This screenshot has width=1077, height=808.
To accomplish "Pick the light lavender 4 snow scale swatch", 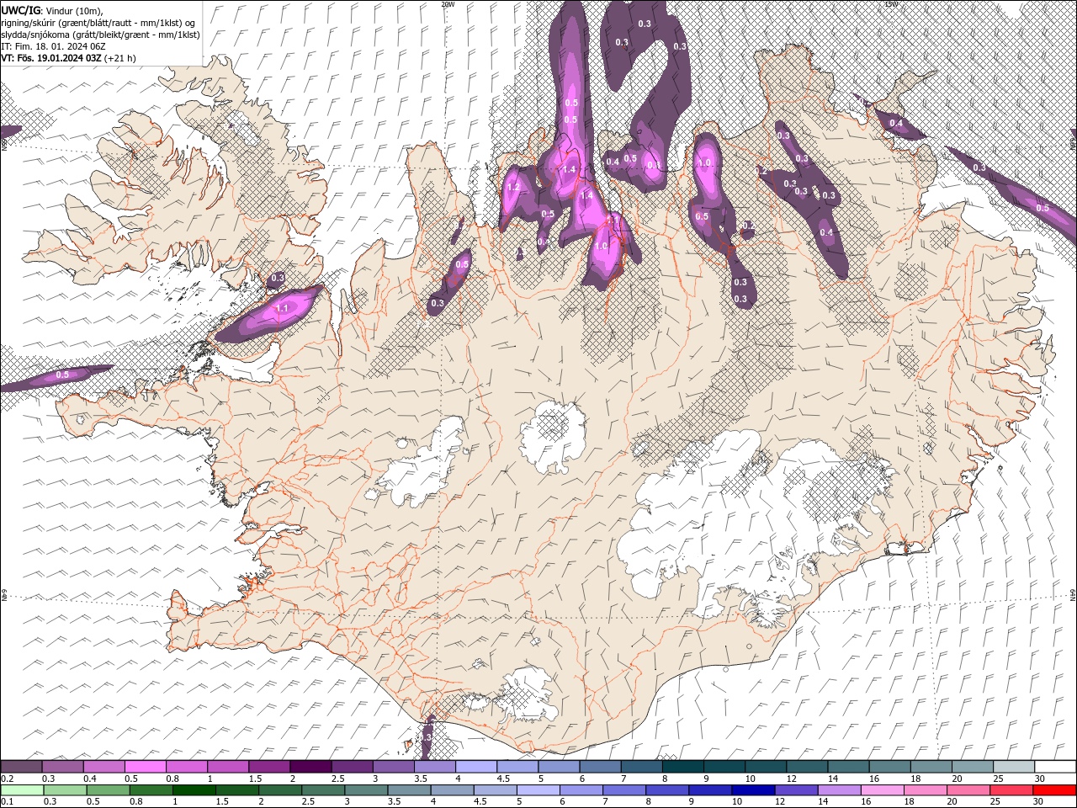I will 475,767.
